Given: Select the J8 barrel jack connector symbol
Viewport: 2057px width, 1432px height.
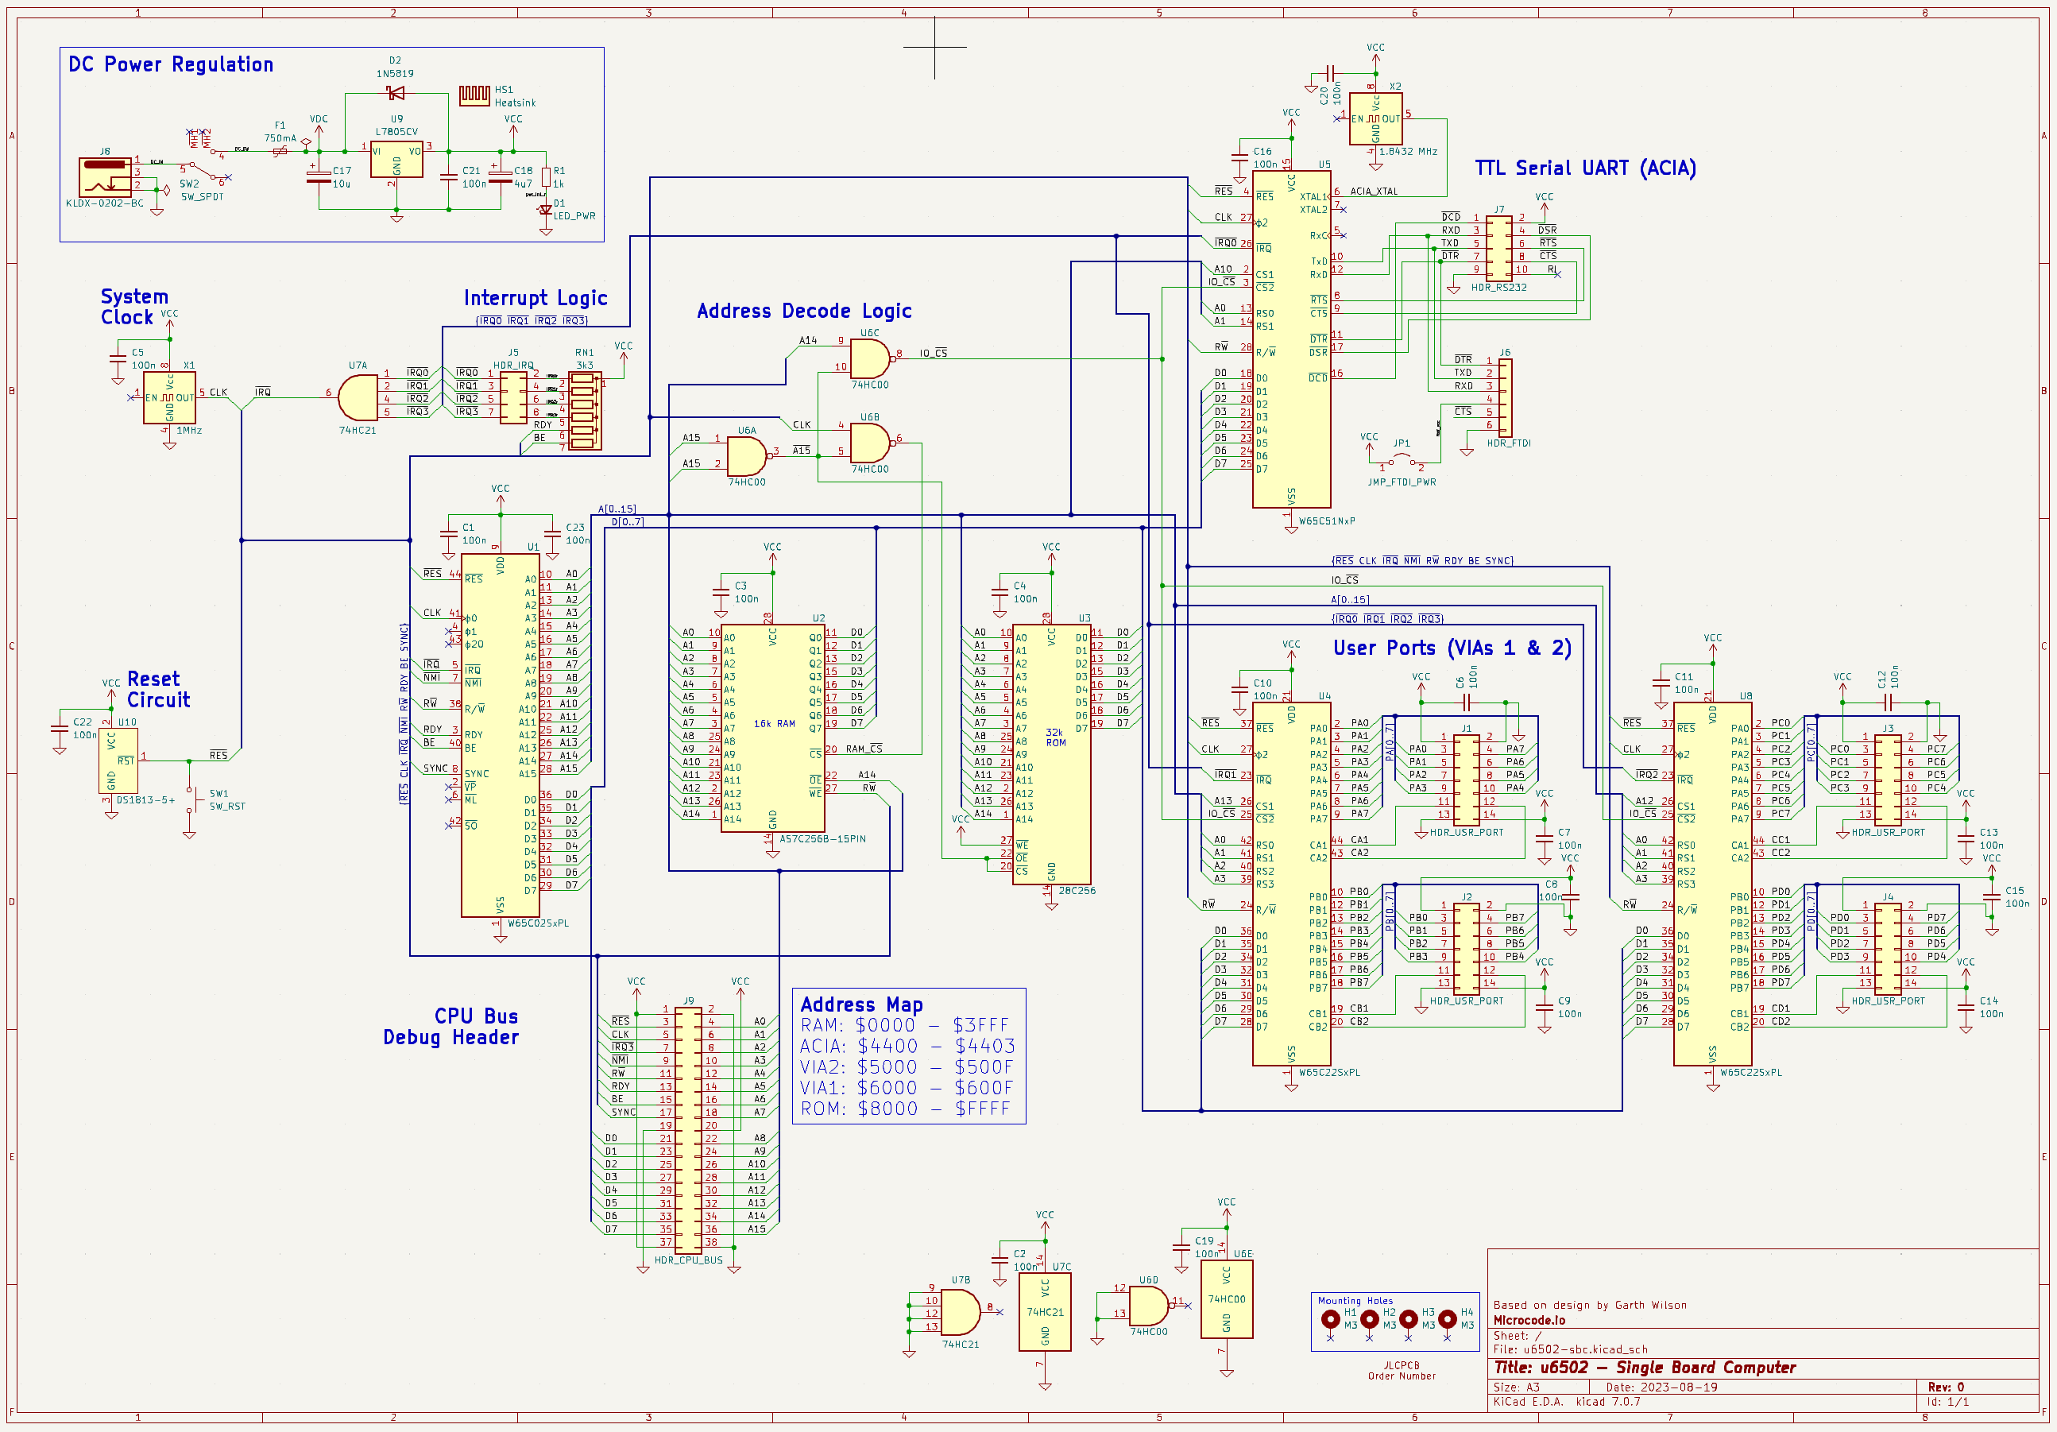Looking at the screenshot, I should (106, 177).
